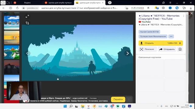Open Yandex Browser in the taskbar

coord(89,106)
